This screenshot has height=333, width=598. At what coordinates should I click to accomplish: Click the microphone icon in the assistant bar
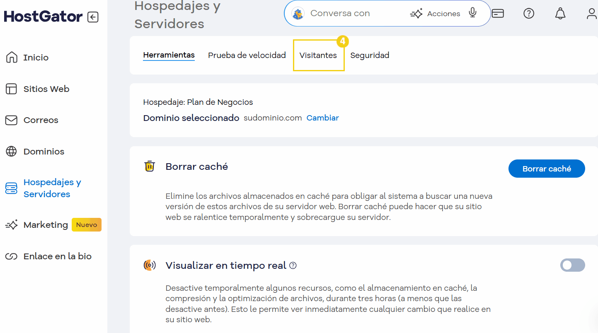click(x=472, y=13)
